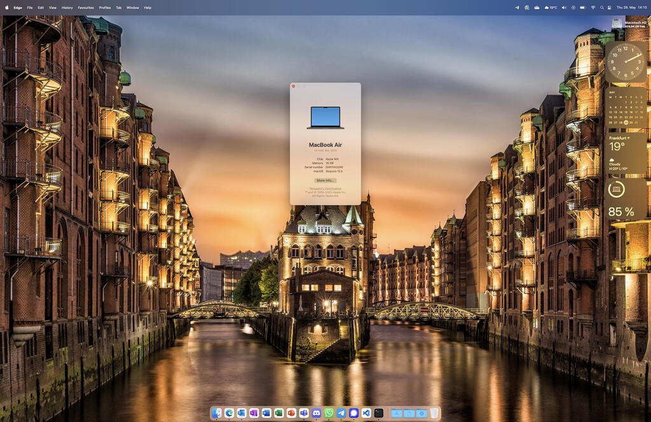The height and width of the screenshot is (422, 651).
Task: Close the About This Mac window
Action: tap(294, 86)
